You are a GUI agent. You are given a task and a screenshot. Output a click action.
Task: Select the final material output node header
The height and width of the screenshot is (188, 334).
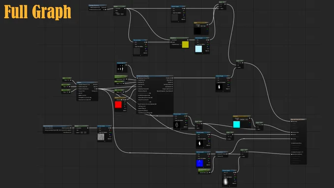pos(299,119)
